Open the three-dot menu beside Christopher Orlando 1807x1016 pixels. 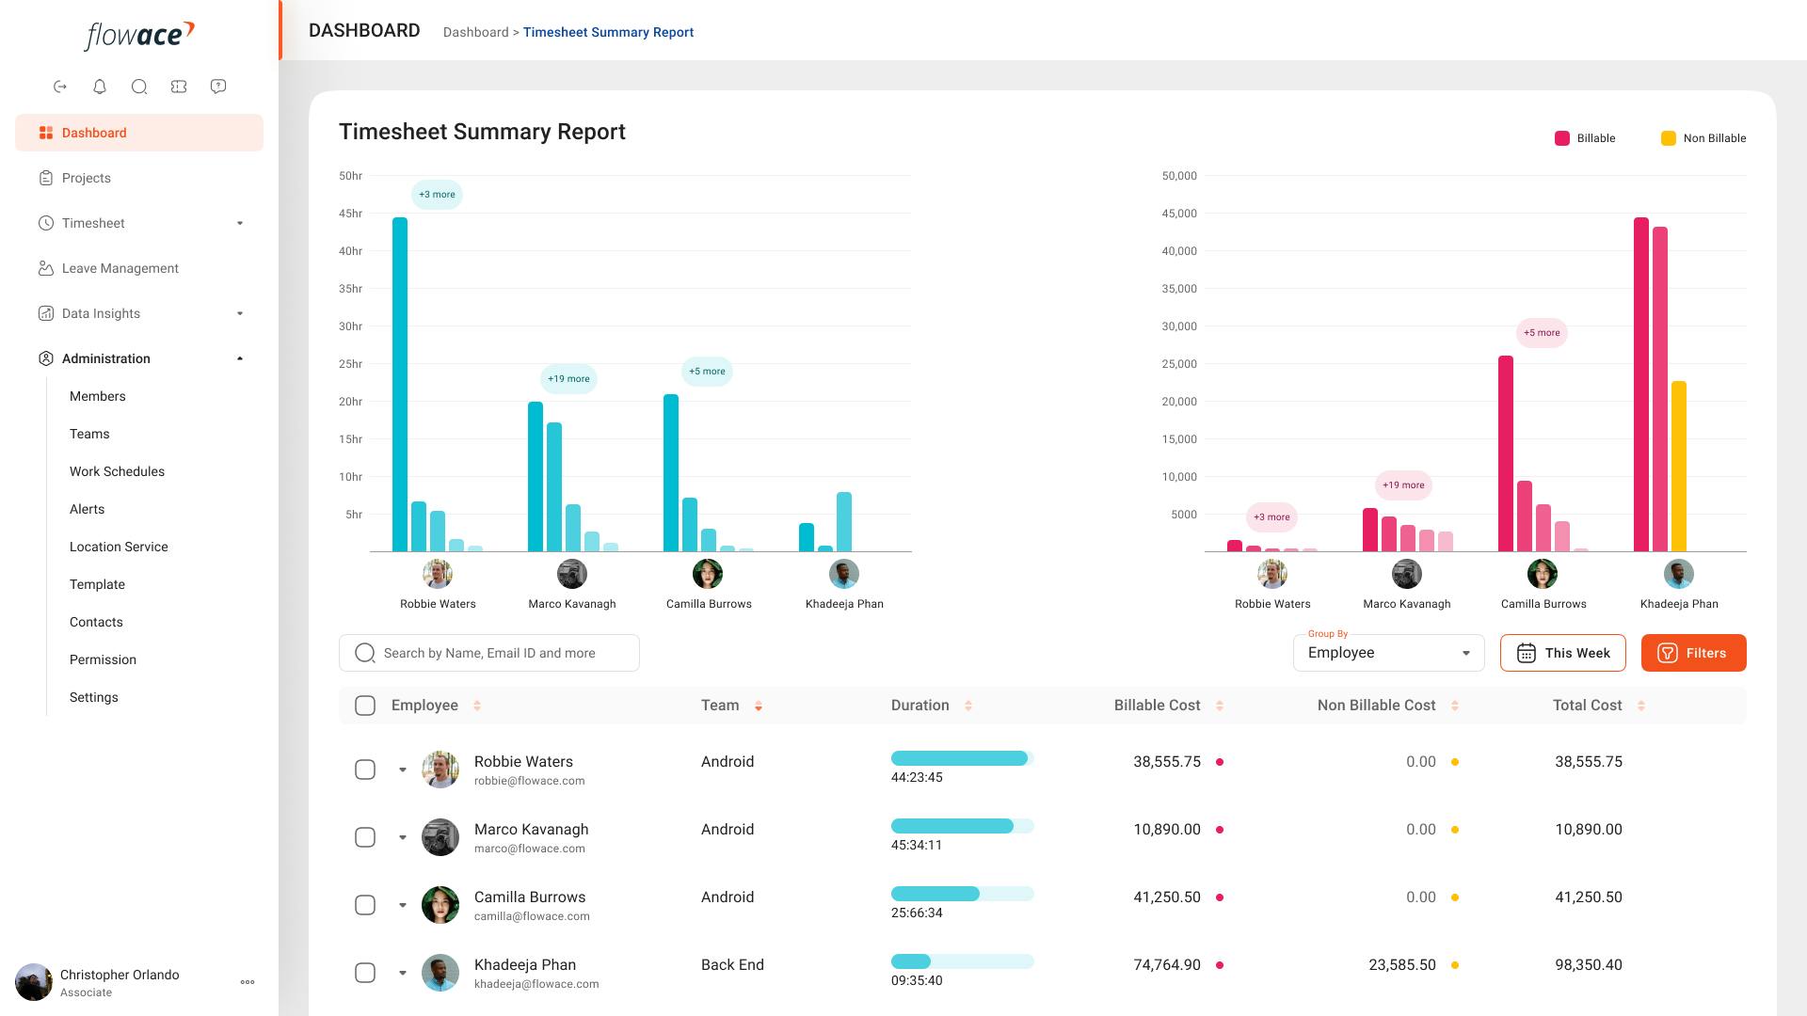(248, 982)
